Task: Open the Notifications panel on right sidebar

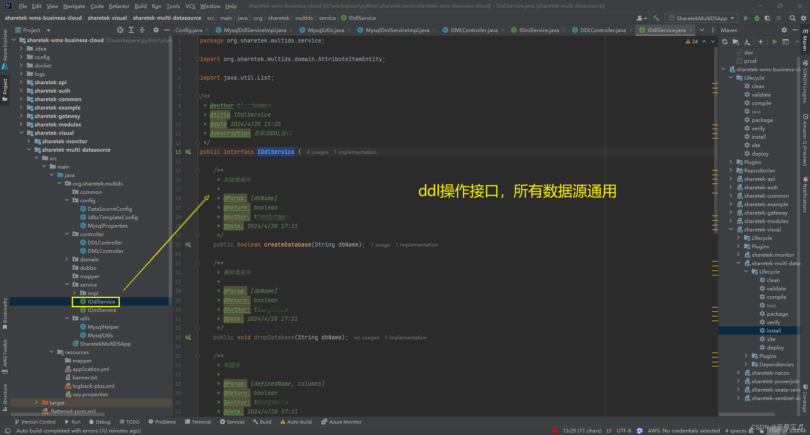Action: tap(805, 194)
